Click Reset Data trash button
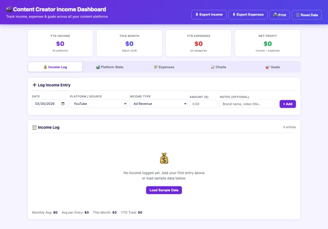Viewport: 328px width, 229px height. coord(307,15)
